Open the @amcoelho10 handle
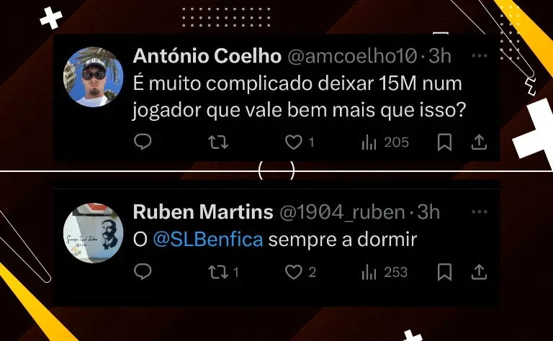The image size is (553, 341). click(352, 55)
